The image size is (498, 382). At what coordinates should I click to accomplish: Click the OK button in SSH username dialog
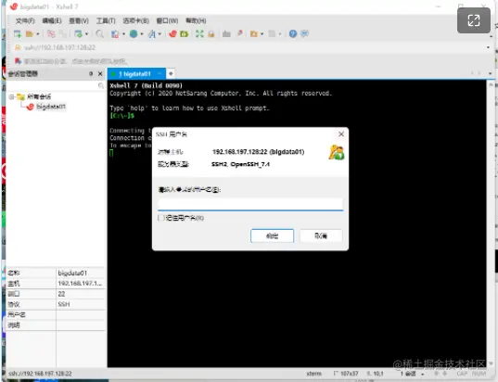273,236
